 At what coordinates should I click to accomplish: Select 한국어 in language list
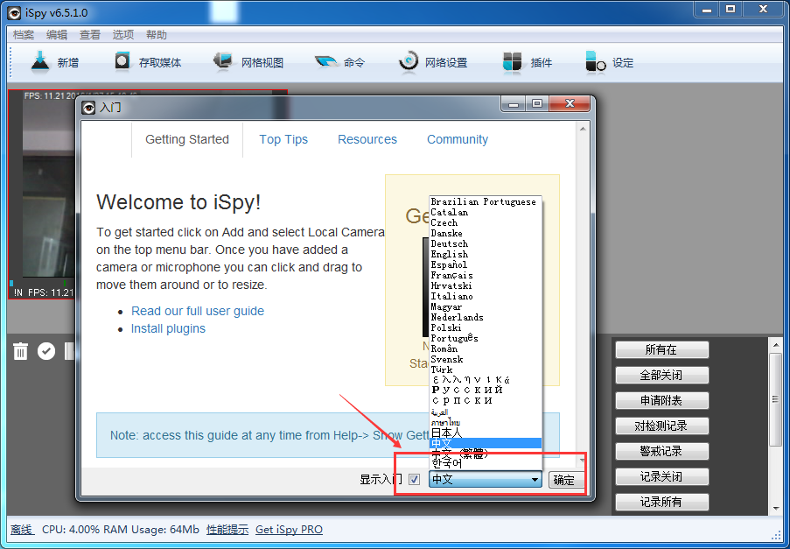coord(486,463)
